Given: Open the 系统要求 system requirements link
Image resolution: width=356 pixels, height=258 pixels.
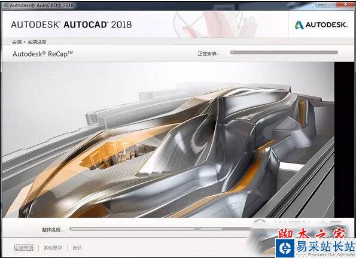Looking at the screenshot, I should (53, 248).
